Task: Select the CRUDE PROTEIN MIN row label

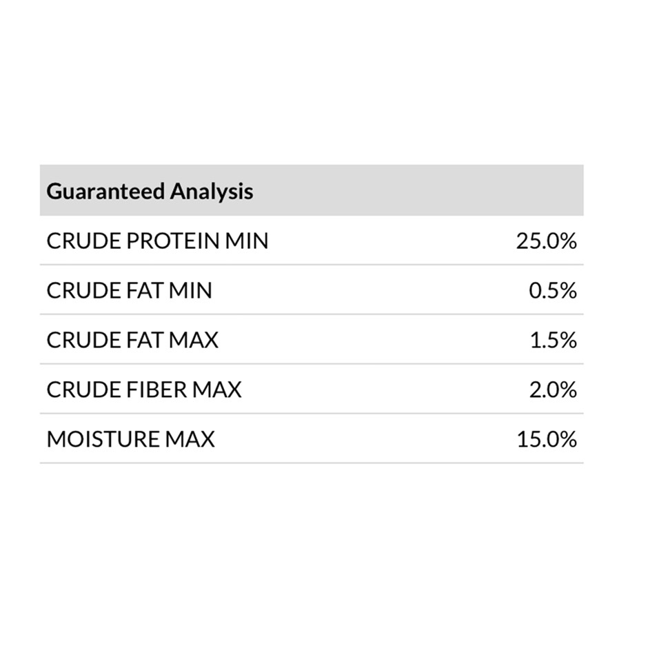Action: point(157,241)
